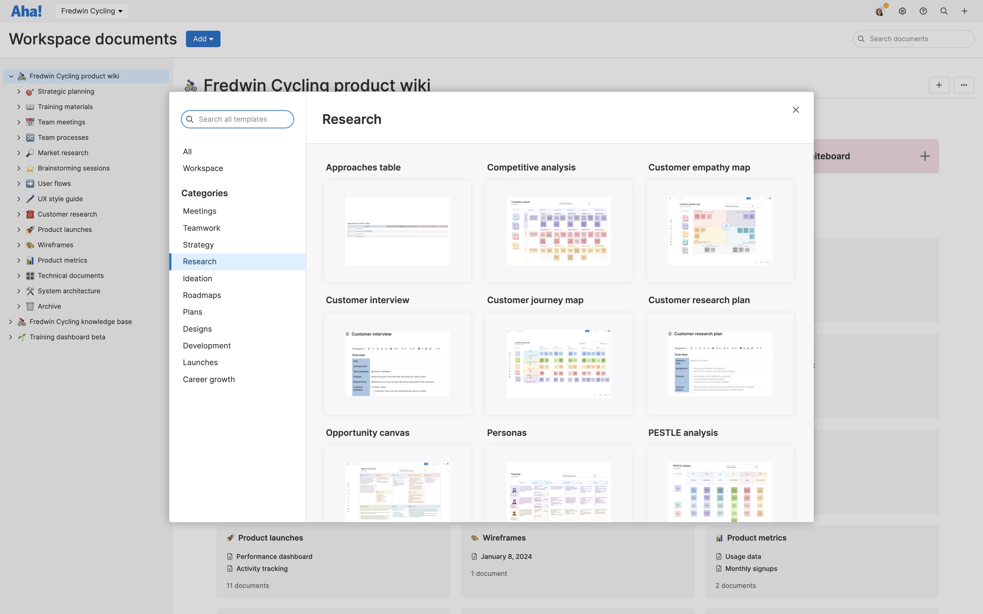Expand the Strategic planning tree item
Image resolution: width=983 pixels, height=614 pixels.
coord(19,91)
